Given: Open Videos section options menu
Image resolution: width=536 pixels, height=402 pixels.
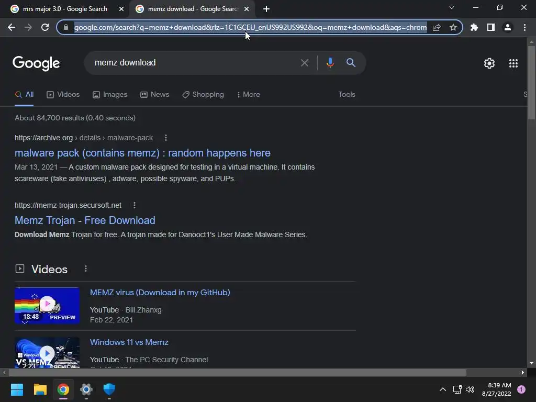Looking at the screenshot, I should (86, 269).
